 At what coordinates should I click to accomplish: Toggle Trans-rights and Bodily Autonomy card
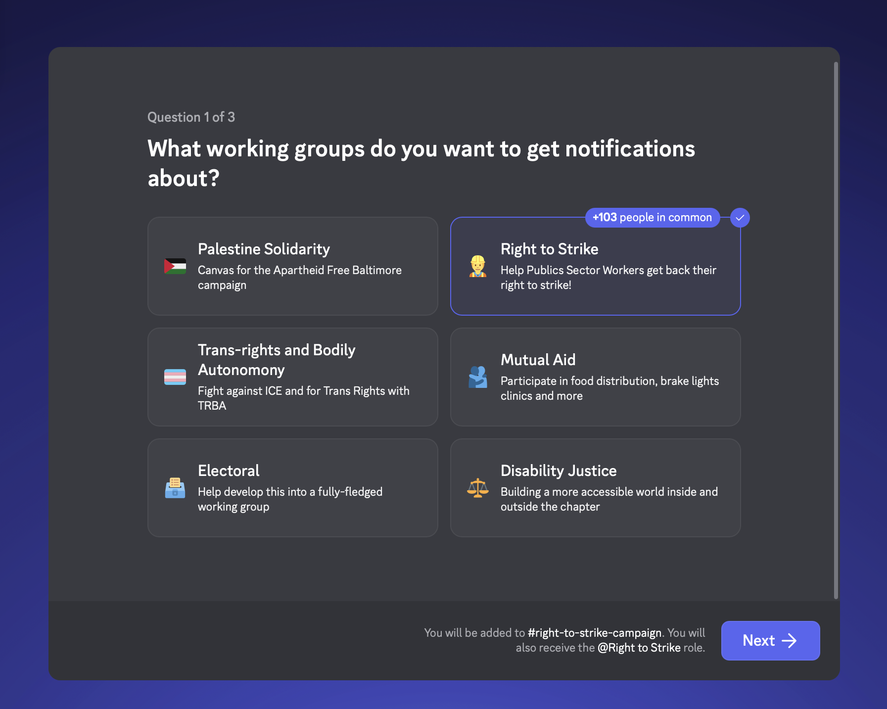tap(293, 377)
